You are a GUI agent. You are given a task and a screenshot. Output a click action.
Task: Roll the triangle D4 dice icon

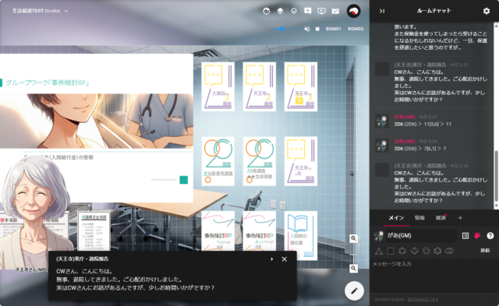click(379, 251)
